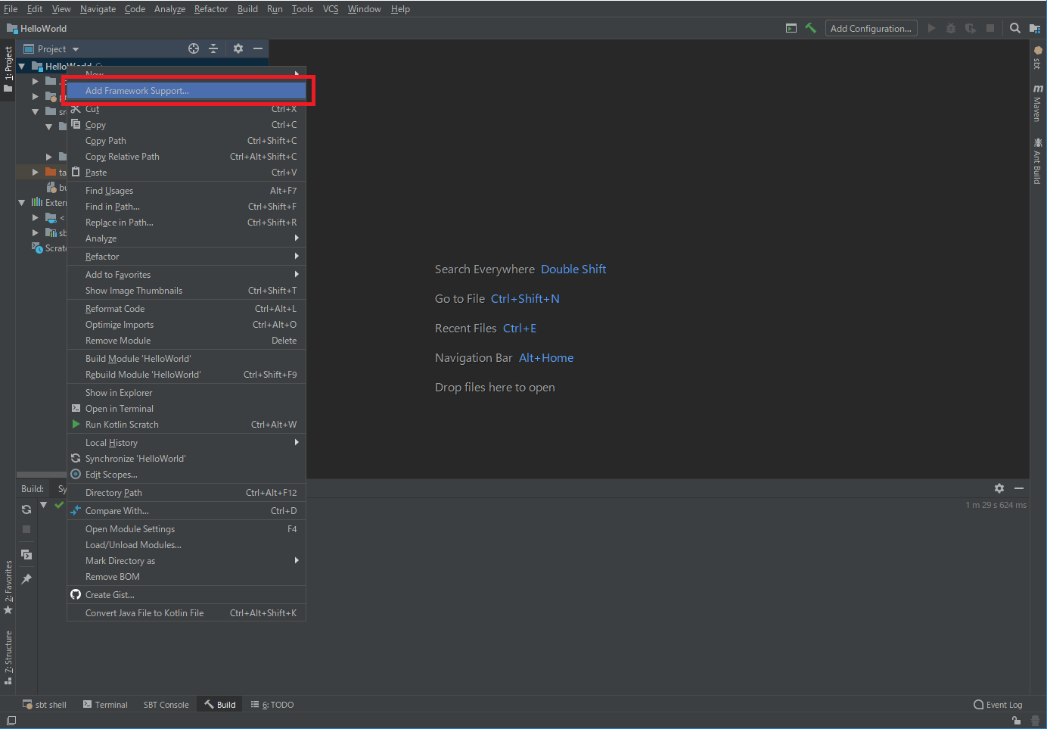The image size is (1047, 729).
Task: Open the sbt tool window on right strip
Action: click(x=1038, y=57)
